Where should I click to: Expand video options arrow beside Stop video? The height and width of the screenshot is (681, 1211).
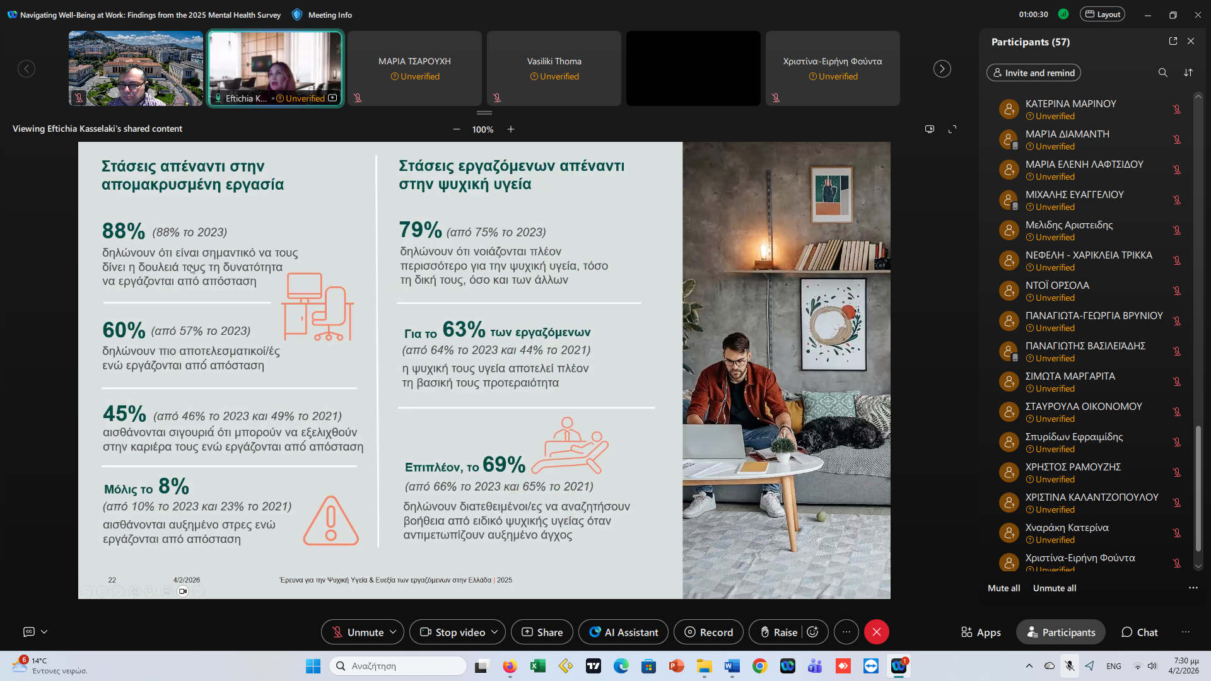[x=494, y=632]
